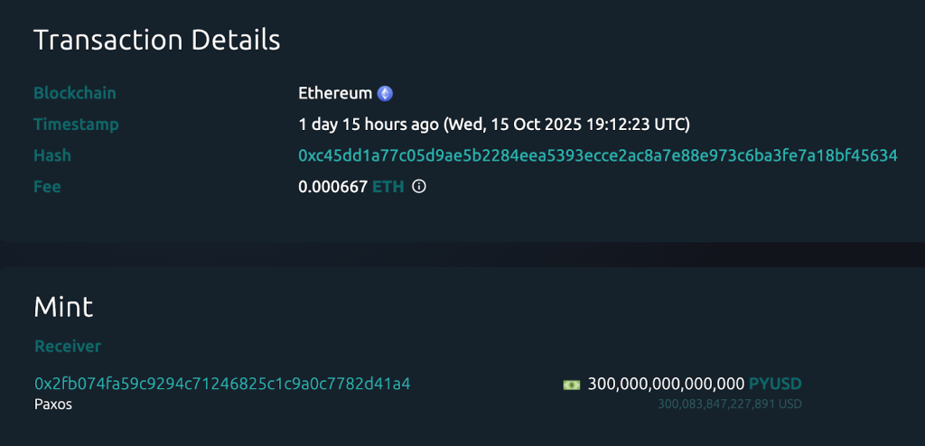Click the Paxos owner label

[x=53, y=404]
